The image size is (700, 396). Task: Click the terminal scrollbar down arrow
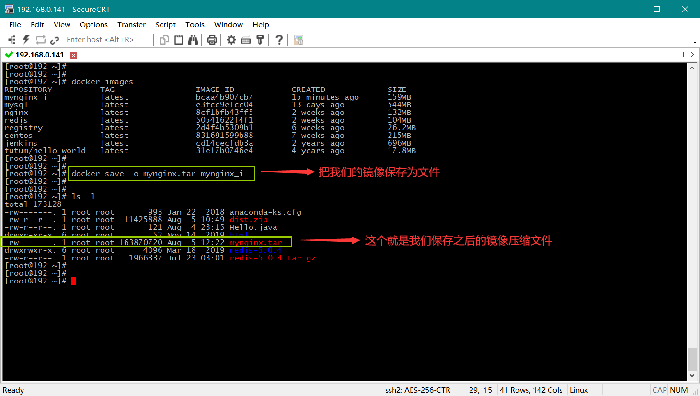(692, 375)
